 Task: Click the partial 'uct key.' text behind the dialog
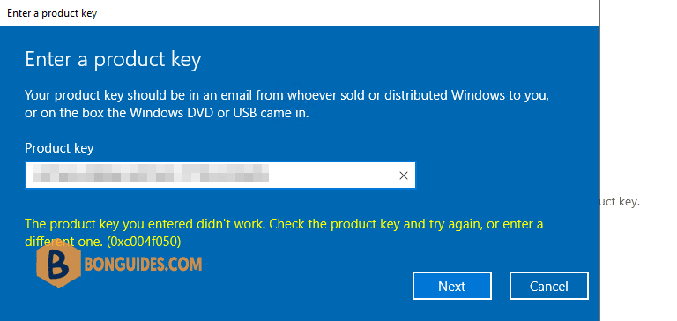(620, 202)
